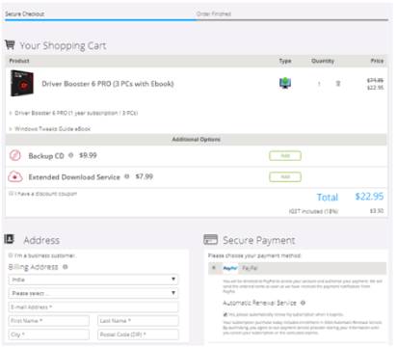Focus the City field
The image size is (397, 347).
[49, 334]
